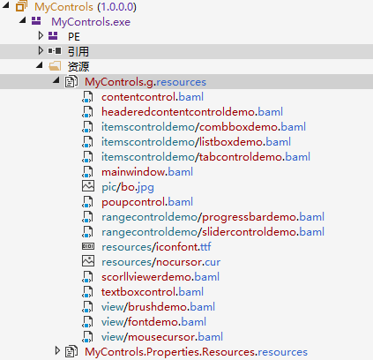Click the pic/bo.jpg image icon
This screenshot has width=373, height=360.
click(88, 186)
